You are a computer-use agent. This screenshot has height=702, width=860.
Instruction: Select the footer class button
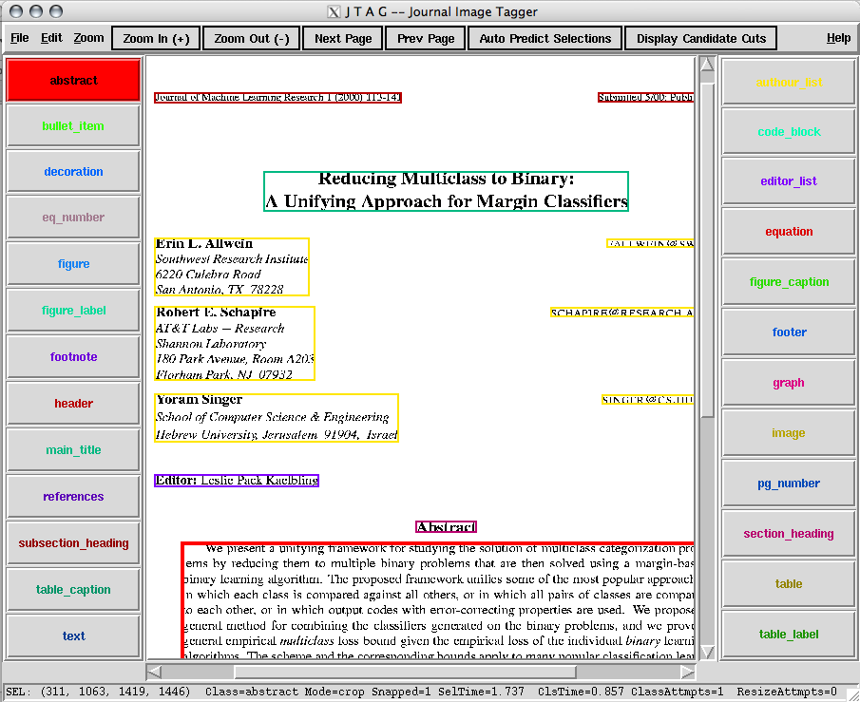coord(789,332)
